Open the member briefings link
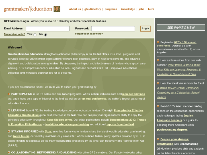The image size is (207, 155). (x=134, y=94)
